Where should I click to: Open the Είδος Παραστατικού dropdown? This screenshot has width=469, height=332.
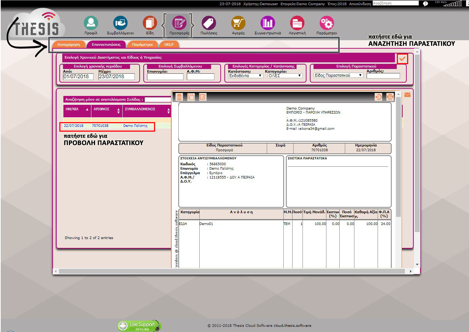pos(338,75)
